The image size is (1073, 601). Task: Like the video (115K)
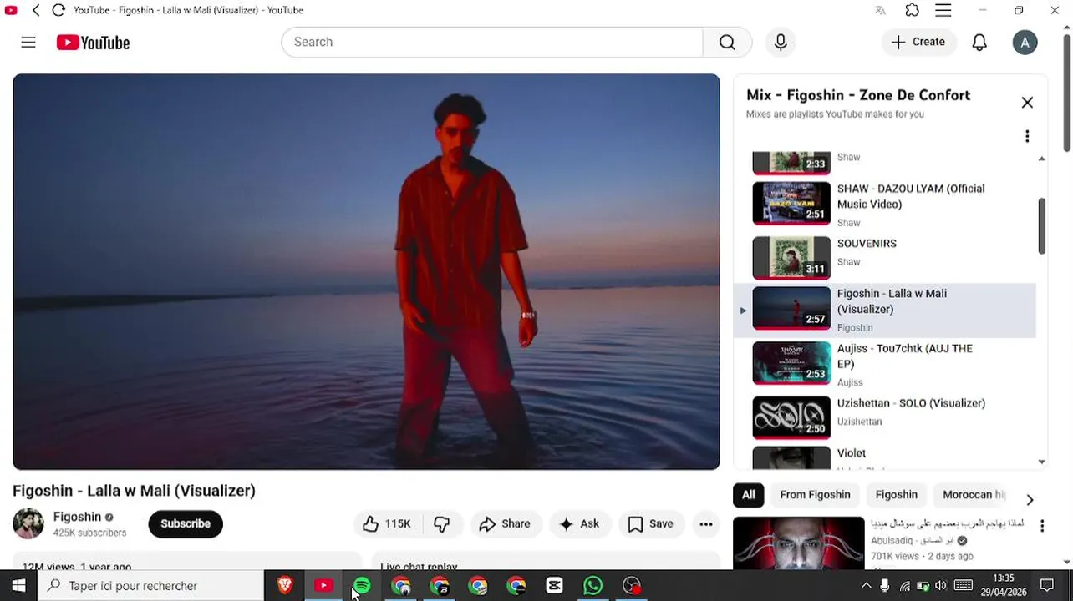pos(386,523)
